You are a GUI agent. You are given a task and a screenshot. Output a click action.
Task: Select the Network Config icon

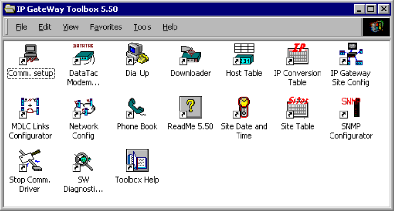(x=84, y=107)
